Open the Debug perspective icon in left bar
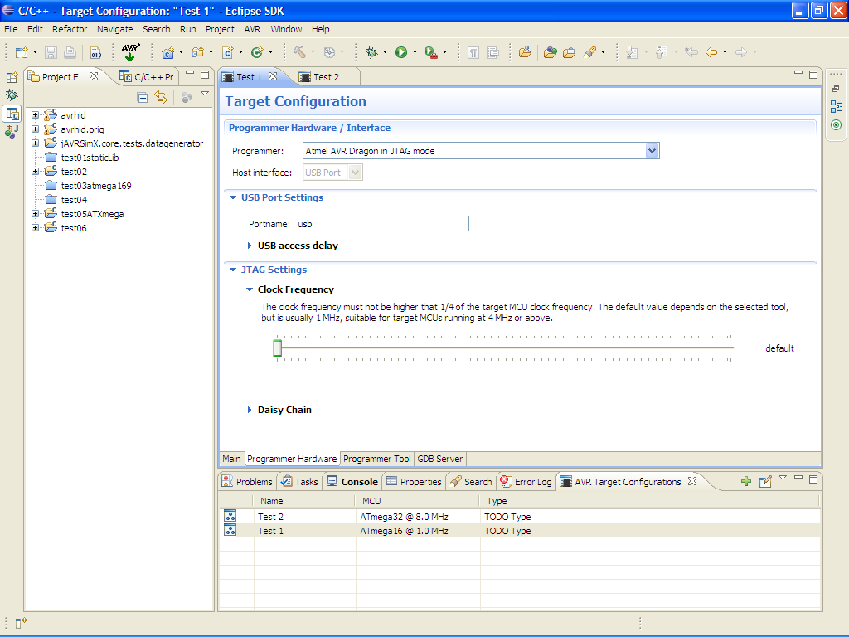Viewport: 849px width, 637px height. 12,95
